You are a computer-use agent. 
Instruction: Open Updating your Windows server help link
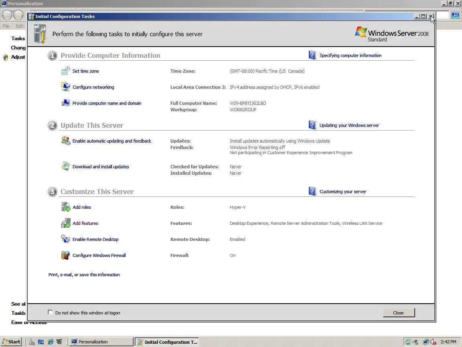click(349, 125)
